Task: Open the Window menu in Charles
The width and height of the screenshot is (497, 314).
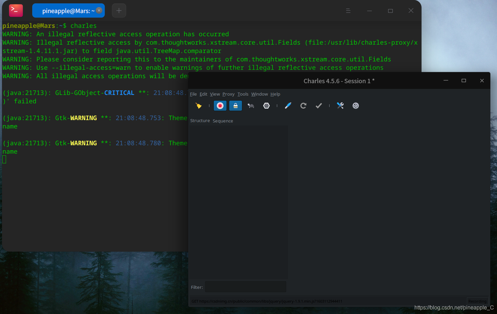Action: (x=260, y=94)
